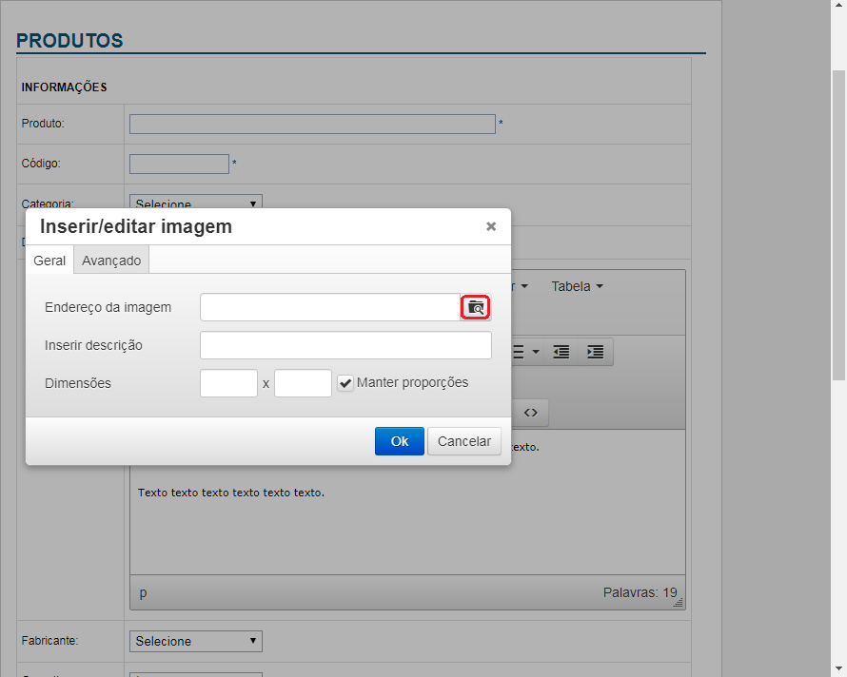The height and width of the screenshot is (677, 847).
Task: Click the source code icon
Action: point(531,413)
